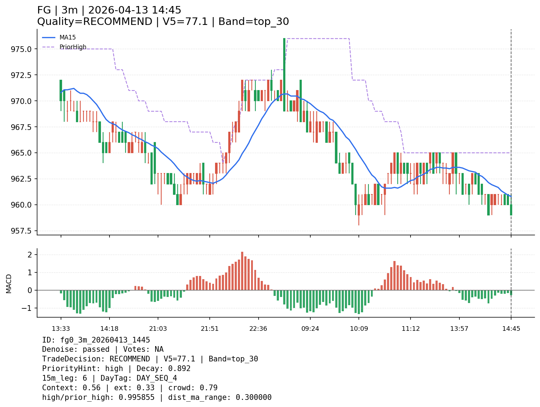This screenshot has height=407, width=540.
Task: Select the ID fg0_3m_20260413_1445 text line
Action: 96,340
